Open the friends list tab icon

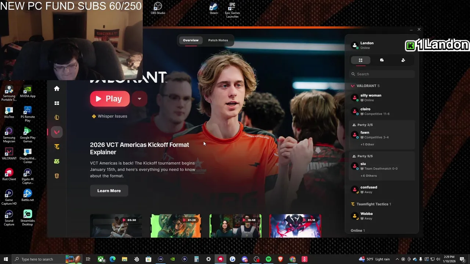pyautogui.click(x=361, y=60)
